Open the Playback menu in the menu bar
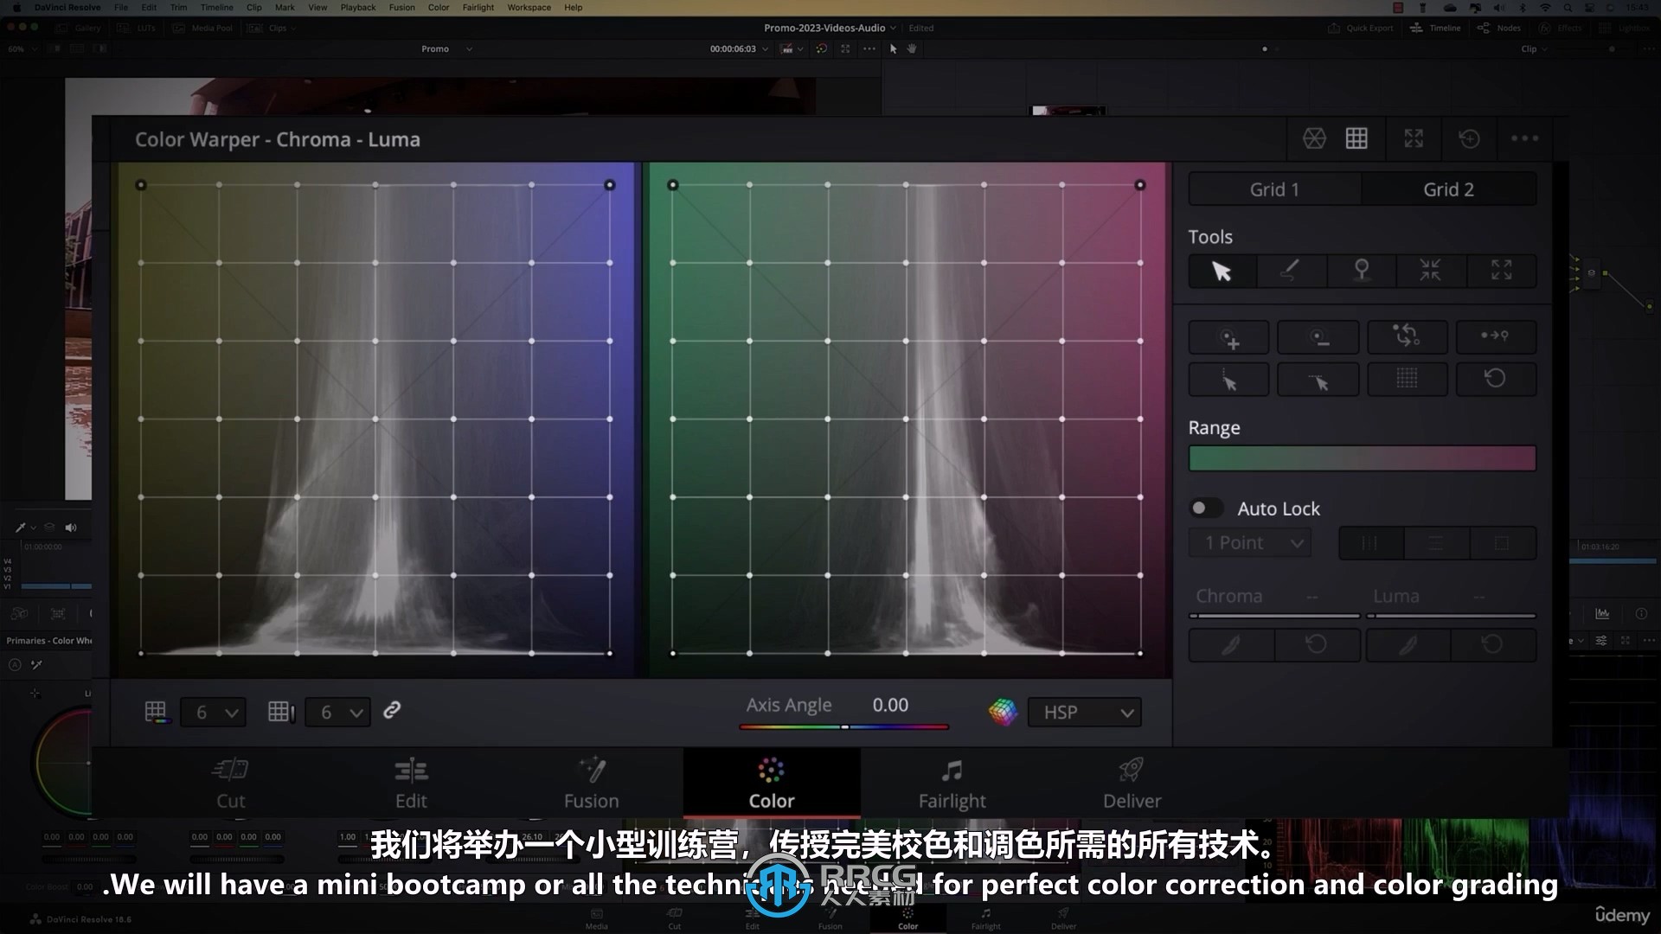The width and height of the screenshot is (1661, 934). click(x=358, y=7)
